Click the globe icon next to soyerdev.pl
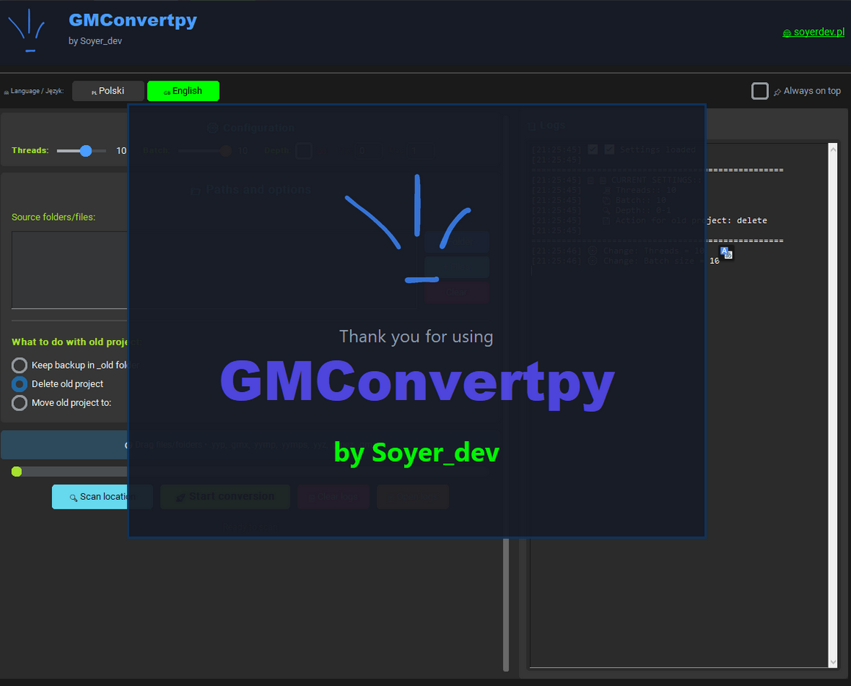Image resolution: width=851 pixels, height=686 pixels. pyautogui.click(x=786, y=33)
